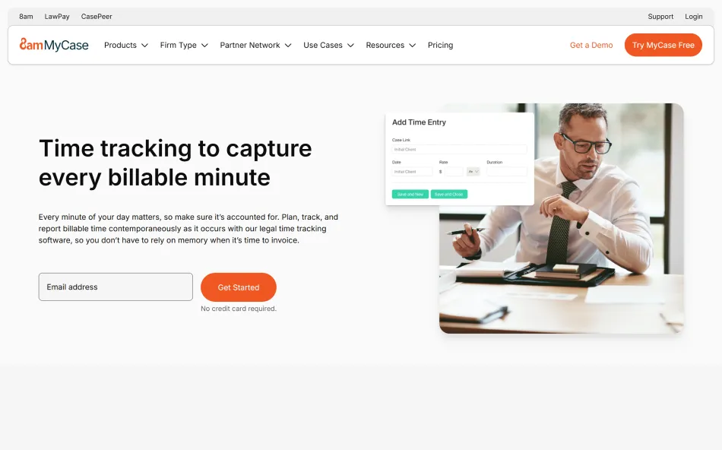Switch to the 8am top tab
Image resolution: width=722 pixels, height=450 pixels.
click(26, 17)
